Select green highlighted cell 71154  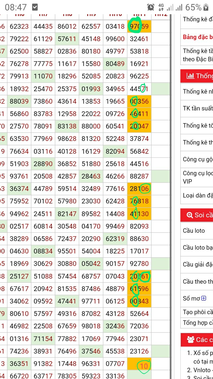coord(43,339)
